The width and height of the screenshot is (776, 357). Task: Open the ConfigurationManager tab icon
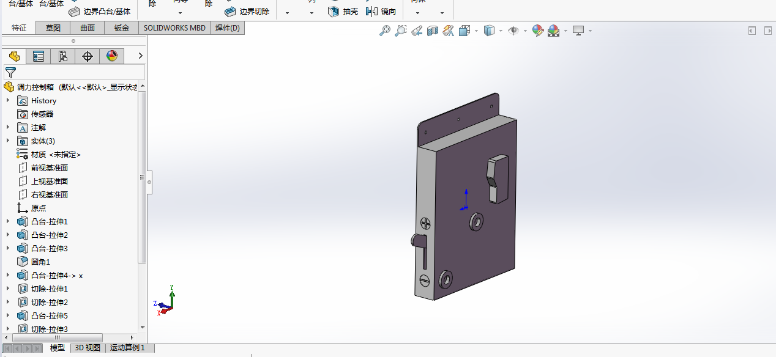pyautogui.click(x=63, y=56)
